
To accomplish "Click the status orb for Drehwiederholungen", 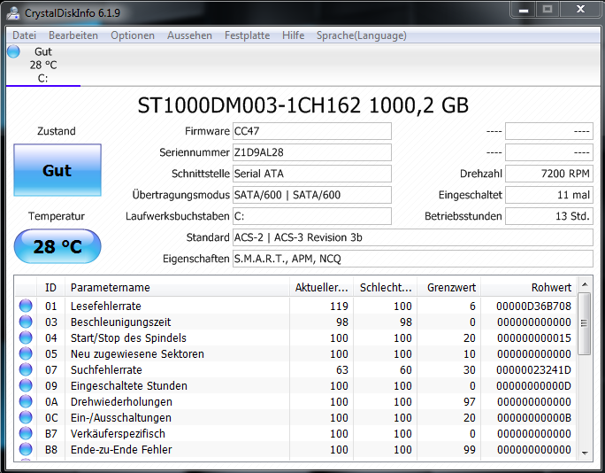I will click(x=26, y=401).
